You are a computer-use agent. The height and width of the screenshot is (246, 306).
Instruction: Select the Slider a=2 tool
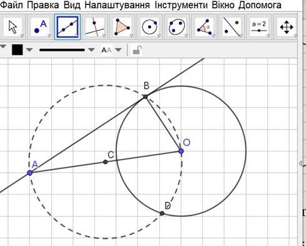click(x=259, y=27)
